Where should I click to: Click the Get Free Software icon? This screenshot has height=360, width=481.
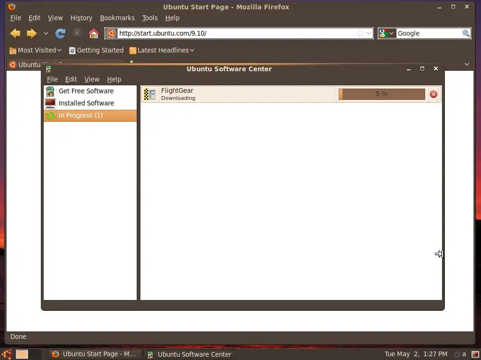pos(50,91)
